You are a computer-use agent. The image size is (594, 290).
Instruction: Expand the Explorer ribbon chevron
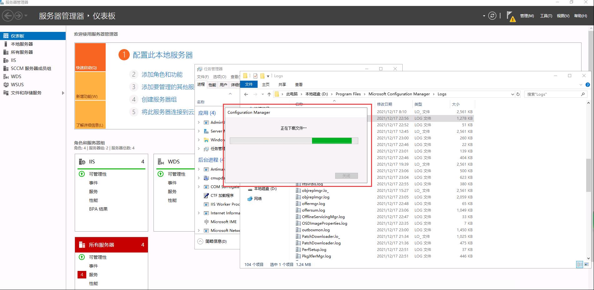coord(581,85)
